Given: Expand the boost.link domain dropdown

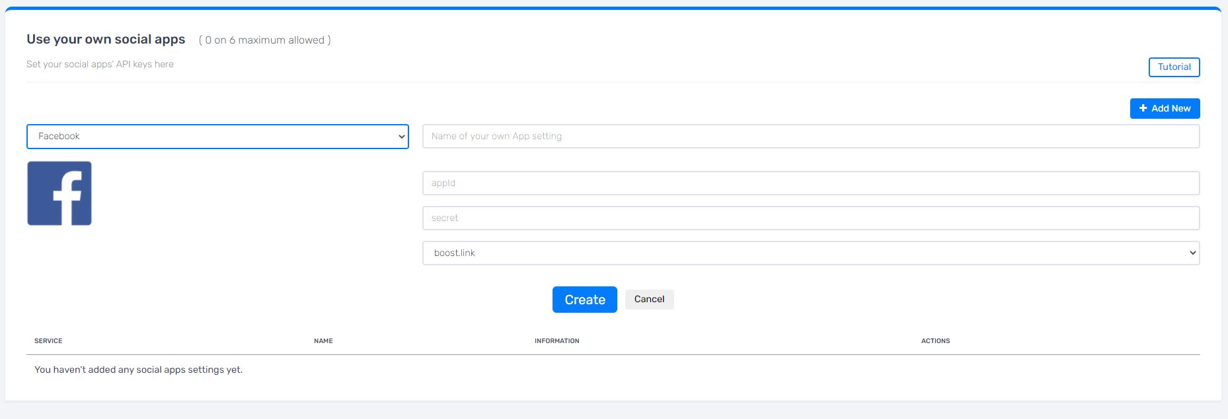Looking at the screenshot, I should 810,253.
